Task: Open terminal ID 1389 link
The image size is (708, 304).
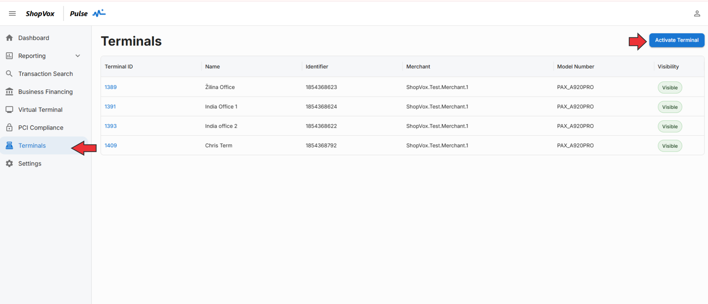Action: (x=111, y=87)
